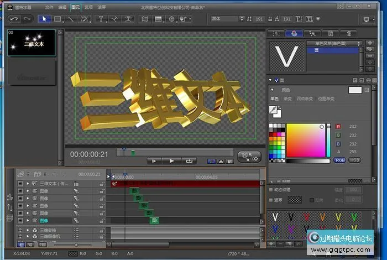Collapse the 颜色 section
Screen dimensions: 387x260
(x=272, y=90)
